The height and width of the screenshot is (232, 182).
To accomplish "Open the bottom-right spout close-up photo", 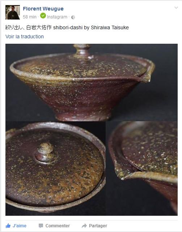I will click(142, 168).
